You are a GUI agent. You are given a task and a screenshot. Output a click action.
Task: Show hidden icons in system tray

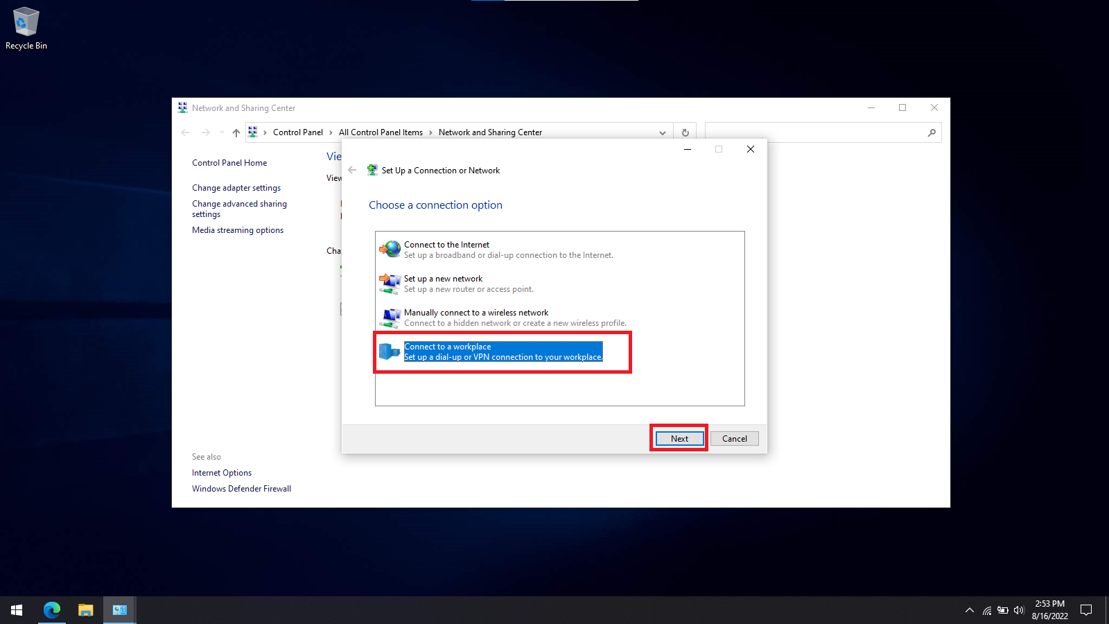[x=969, y=610]
